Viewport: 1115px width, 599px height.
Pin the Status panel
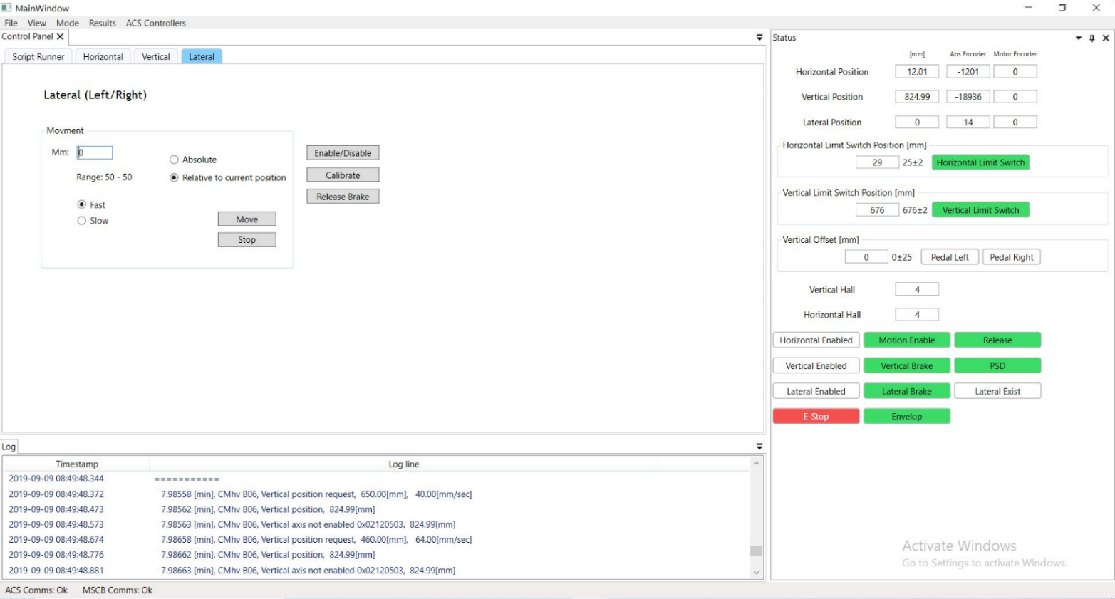[1091, 38]
